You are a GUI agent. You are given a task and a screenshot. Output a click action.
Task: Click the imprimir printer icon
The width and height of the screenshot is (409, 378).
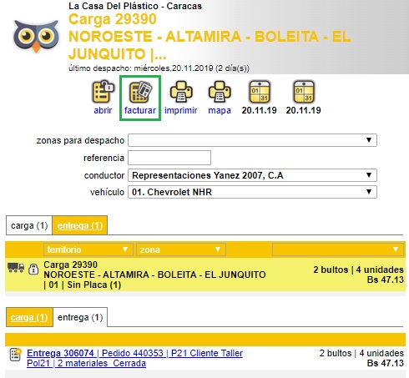tap(181, 92)
